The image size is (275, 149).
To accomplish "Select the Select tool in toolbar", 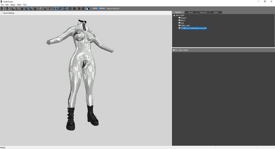I will (13, 8).
